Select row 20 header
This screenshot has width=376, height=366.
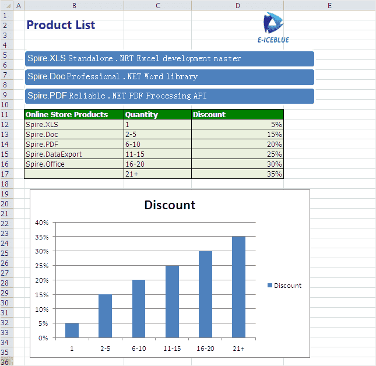point(6,203)
